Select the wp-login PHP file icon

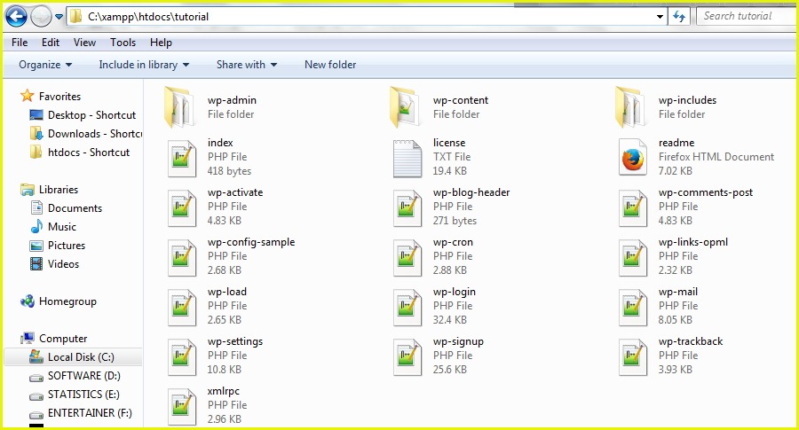click(407, 307)
